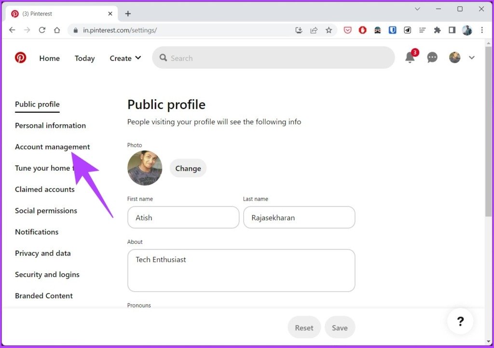The height and width of the screenshot is (348, 494).
Task: Go to Security and logins
Action: 47,275
